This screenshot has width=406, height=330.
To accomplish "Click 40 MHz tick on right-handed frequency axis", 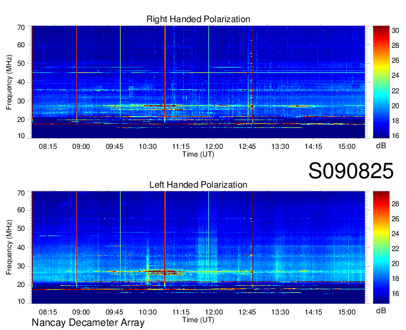I will pyautogui.click(x=21, y=82).
